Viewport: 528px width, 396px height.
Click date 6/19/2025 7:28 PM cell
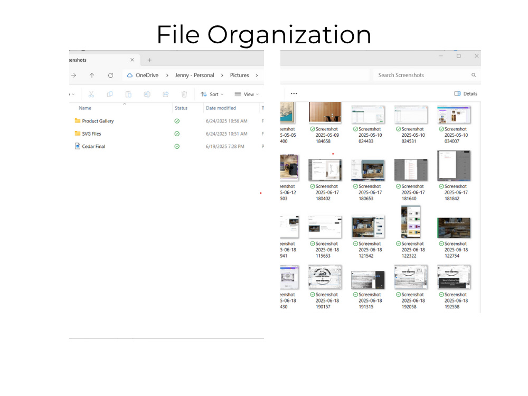pyautogui.click(x=225, y=146)
